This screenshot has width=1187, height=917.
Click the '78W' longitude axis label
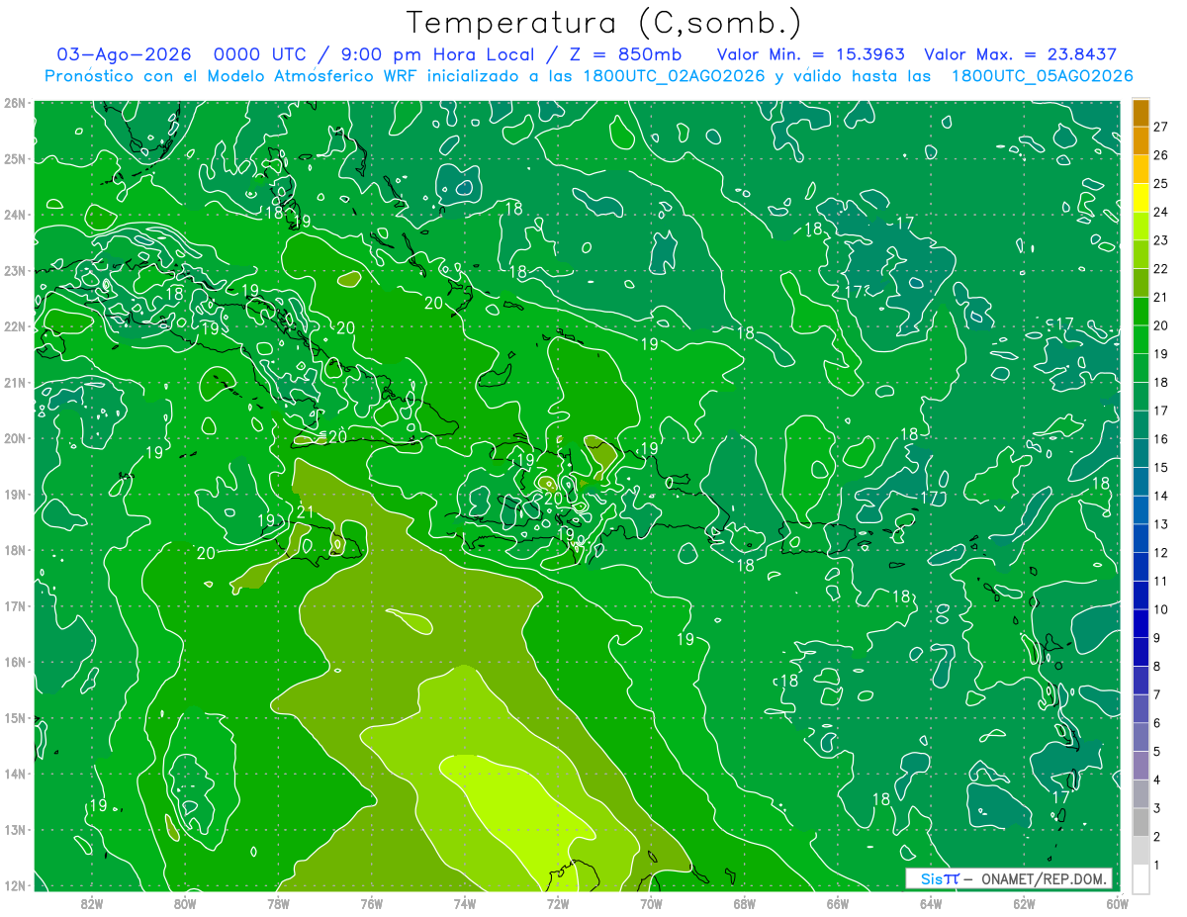pyautogui.click(x=278, y=903)
